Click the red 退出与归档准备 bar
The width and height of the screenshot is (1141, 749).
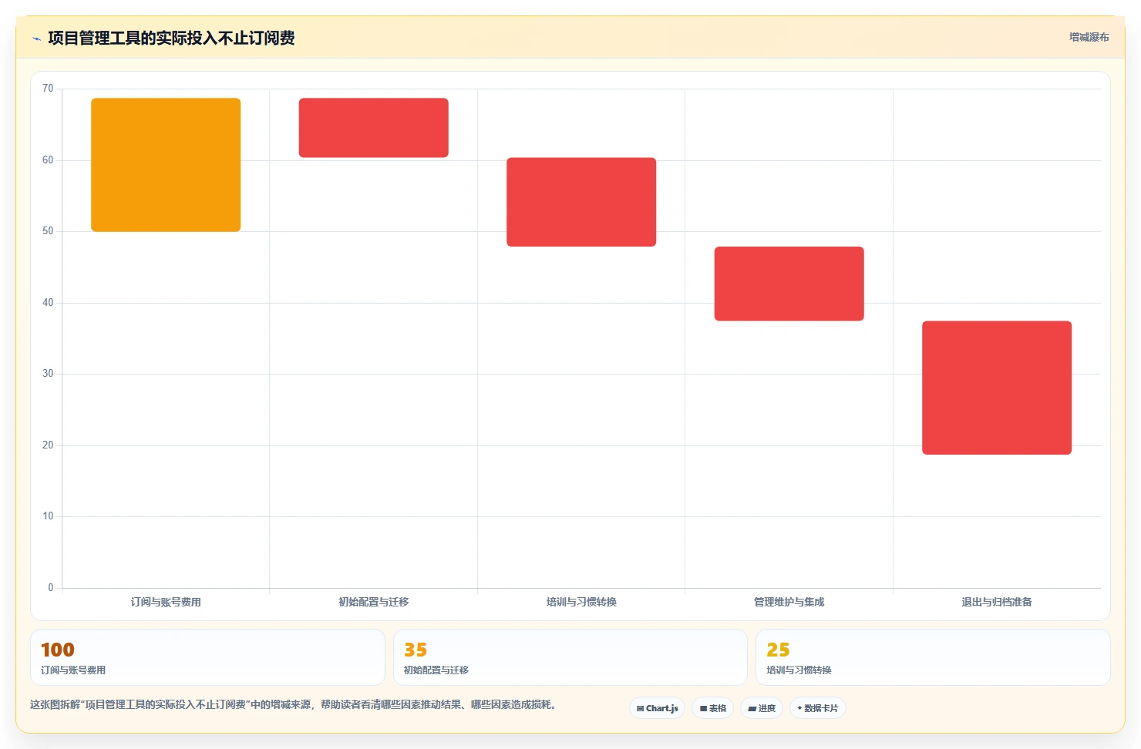[997, 388]
